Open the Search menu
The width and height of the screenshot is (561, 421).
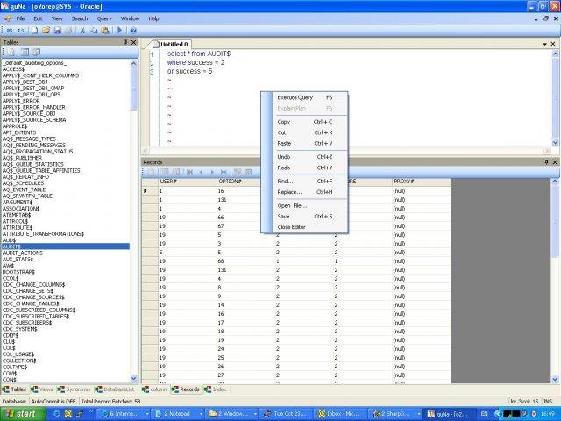point(80,18)
